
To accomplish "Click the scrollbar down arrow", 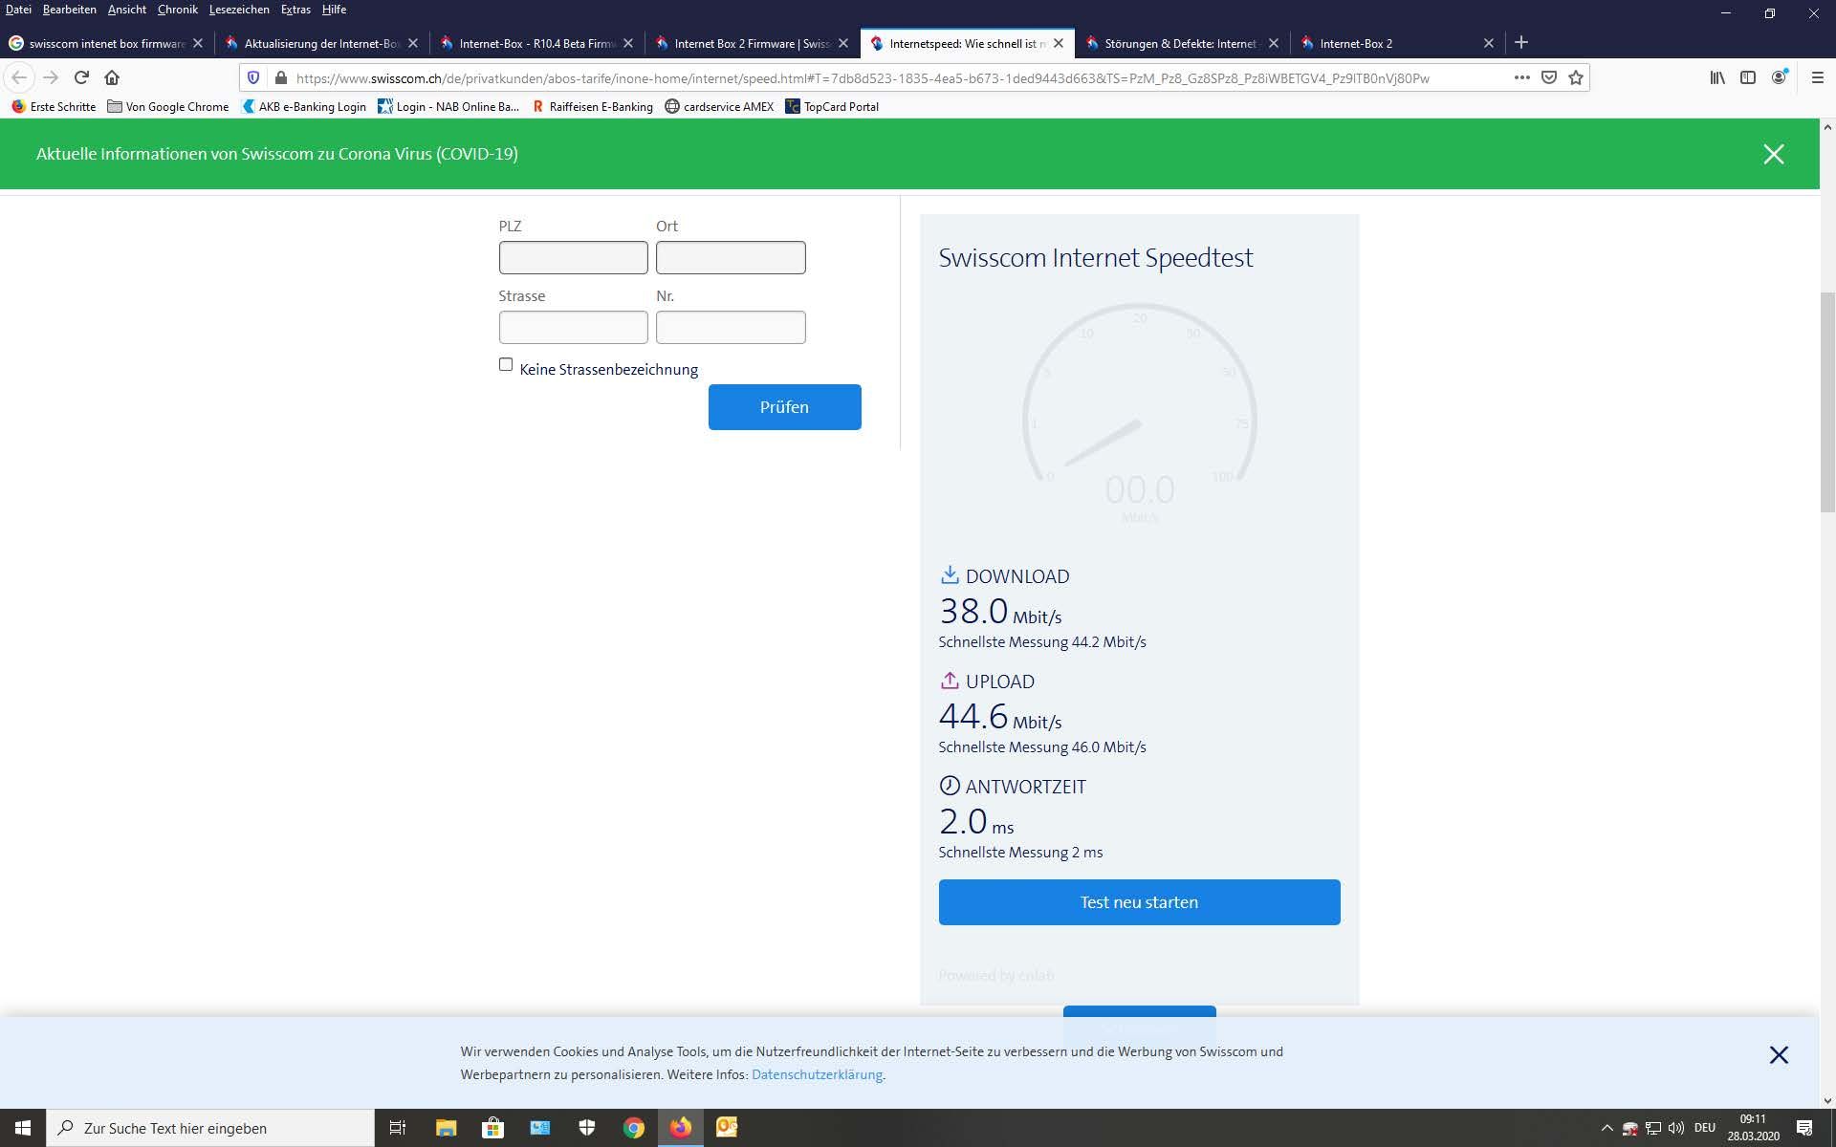I will pyautogui.click(x=1827, y=1100).
